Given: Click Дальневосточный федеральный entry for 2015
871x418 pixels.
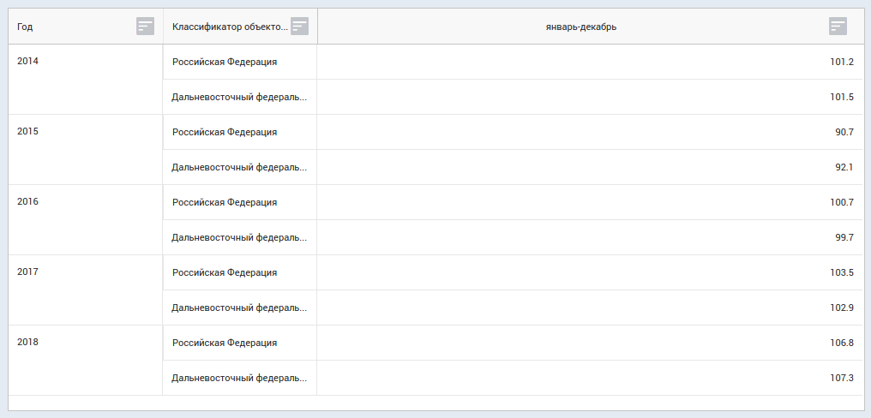Looking at the screenshot, I should pos(238,167).
